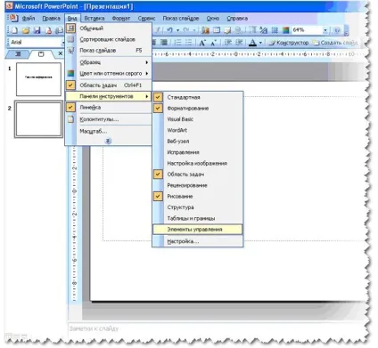Screen dimensions: 378x348
Task: Select slide 1 thumbnail
Action: point(38,79)
